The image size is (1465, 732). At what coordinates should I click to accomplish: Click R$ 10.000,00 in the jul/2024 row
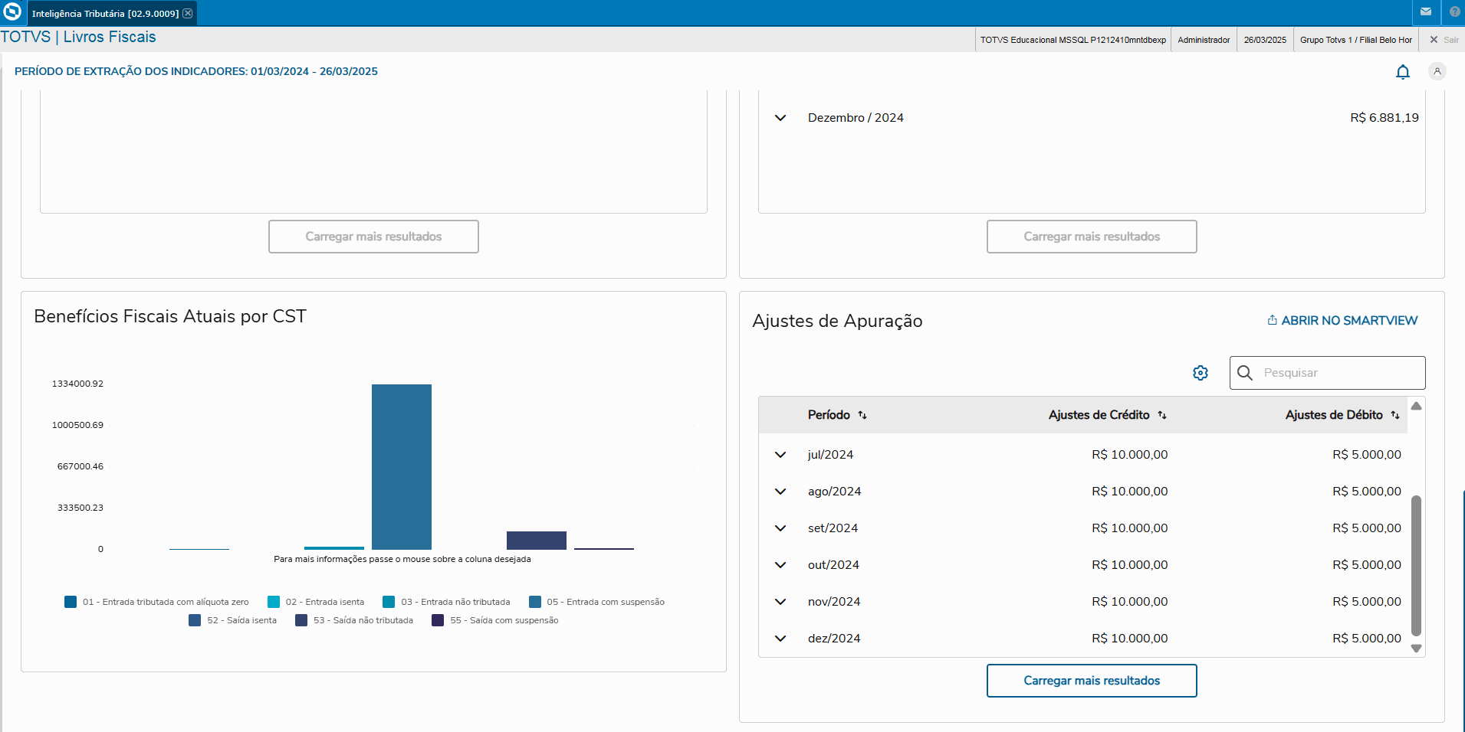click(x=1130, y=455)
